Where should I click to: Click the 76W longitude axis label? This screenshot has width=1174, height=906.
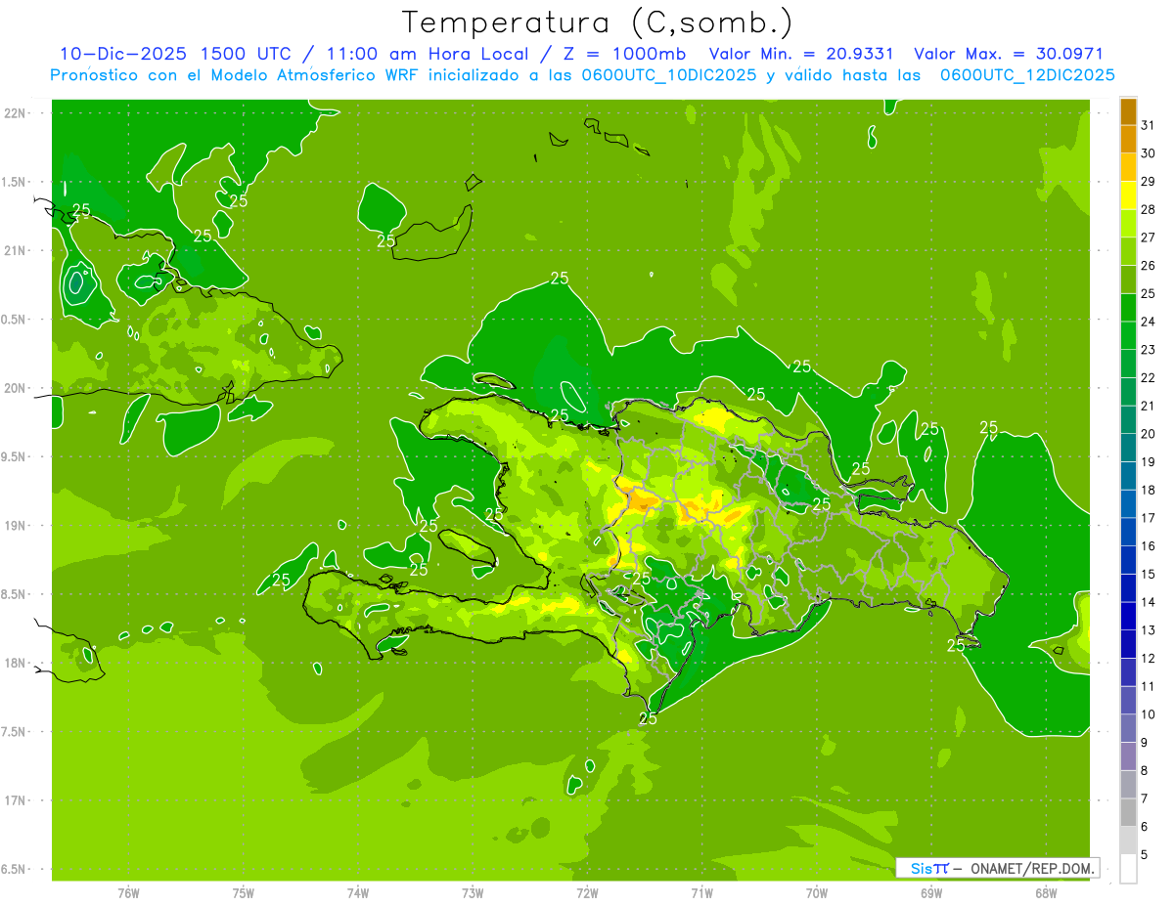[x=128, y=893]
